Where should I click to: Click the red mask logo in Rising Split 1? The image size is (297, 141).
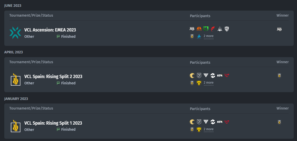(227, 122)
